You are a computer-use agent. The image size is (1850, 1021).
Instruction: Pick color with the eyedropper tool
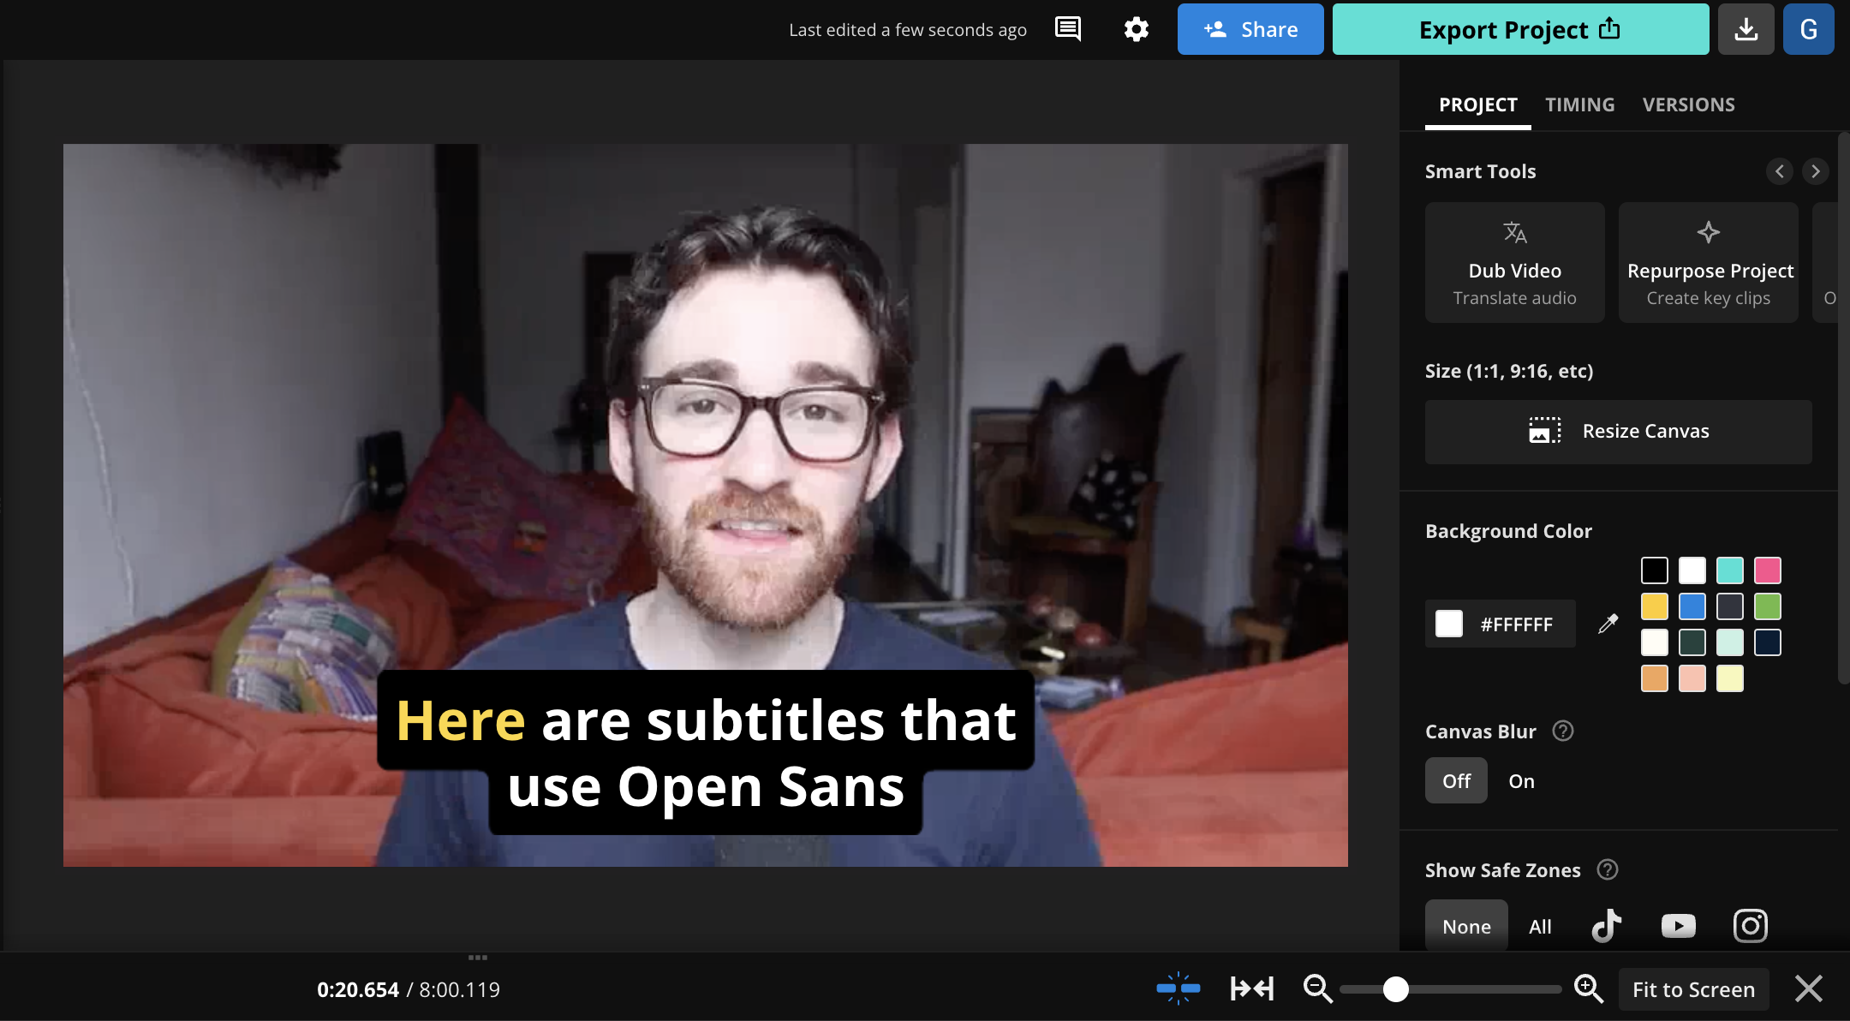[1608, 624]
